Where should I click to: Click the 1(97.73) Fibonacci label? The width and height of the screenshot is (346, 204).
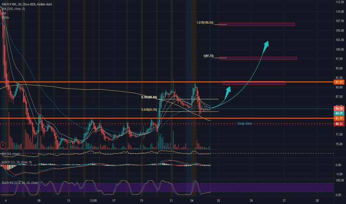click(208, 56)
